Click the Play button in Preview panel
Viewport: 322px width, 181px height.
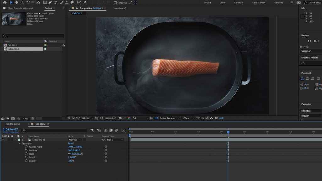click(x=319, y=41)
